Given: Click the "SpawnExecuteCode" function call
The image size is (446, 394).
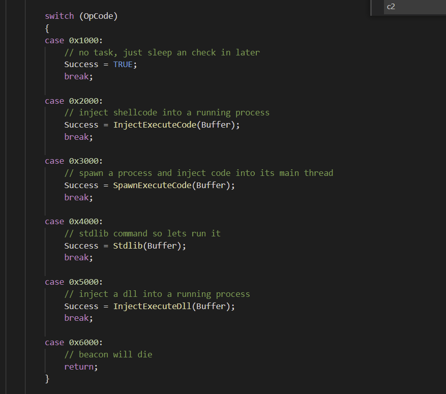Looking at the screenshot, I should click(153, 186).
